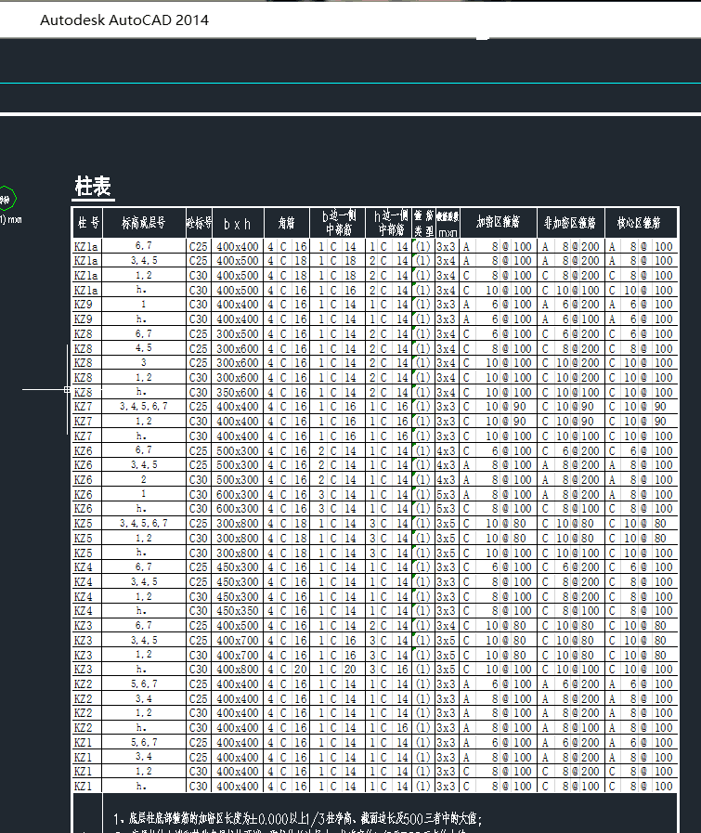
Task: Select KZ4 in the row with floors 3,4,5
Action: pos(84,582)
